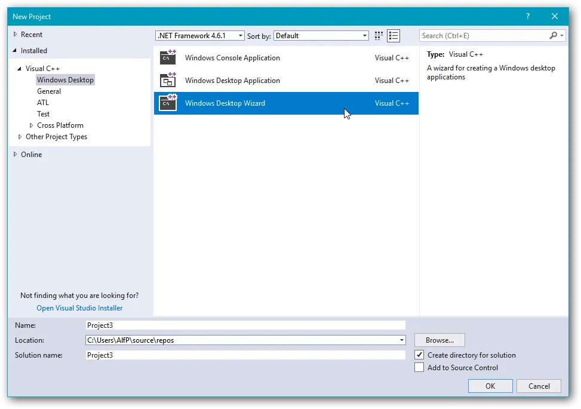Open the Location path dropdown arrow
581x409 pixels.
tap(402, 340)
